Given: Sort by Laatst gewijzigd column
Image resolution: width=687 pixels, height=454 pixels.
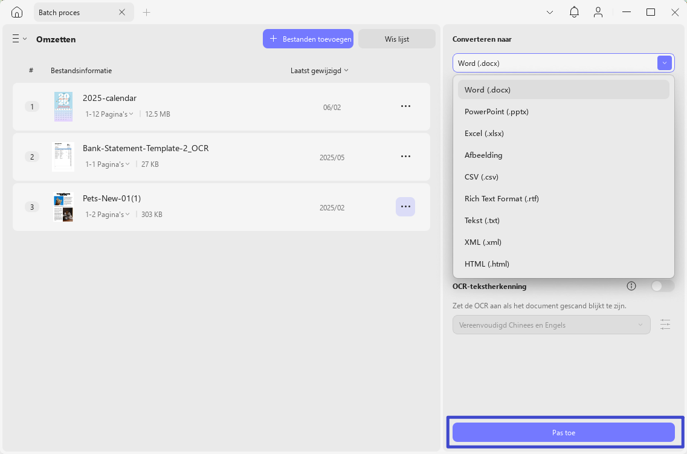Looking at the screenshot, I should click(320, 71).
